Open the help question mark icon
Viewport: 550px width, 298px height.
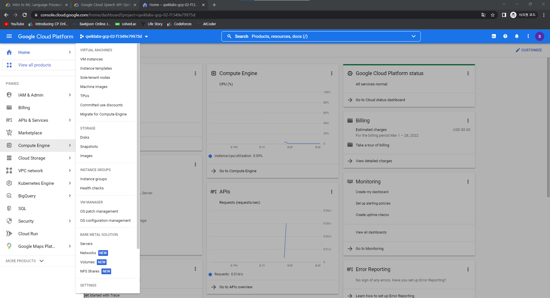coord(505,36)
